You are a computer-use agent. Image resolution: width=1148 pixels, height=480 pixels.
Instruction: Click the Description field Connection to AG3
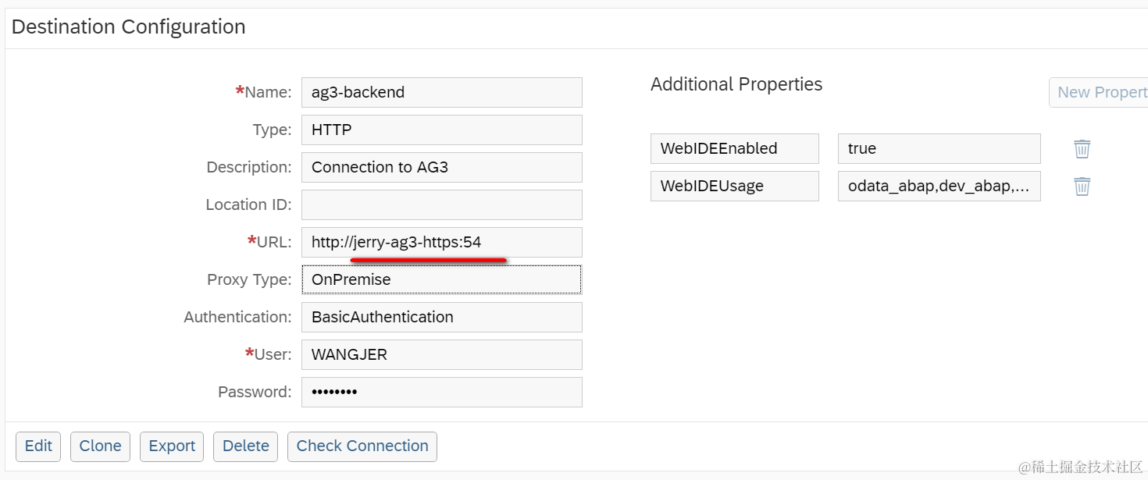tap(441, 167)
